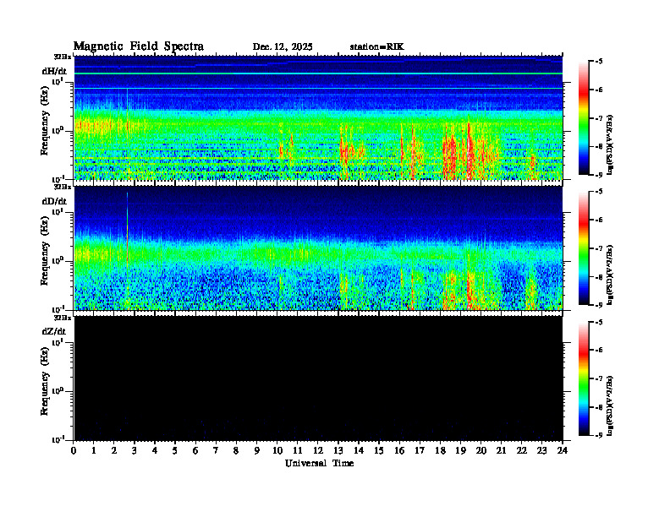Click the "4" hour tick label
The width and height of the screenshot is (670, 517).
[155, 451]
